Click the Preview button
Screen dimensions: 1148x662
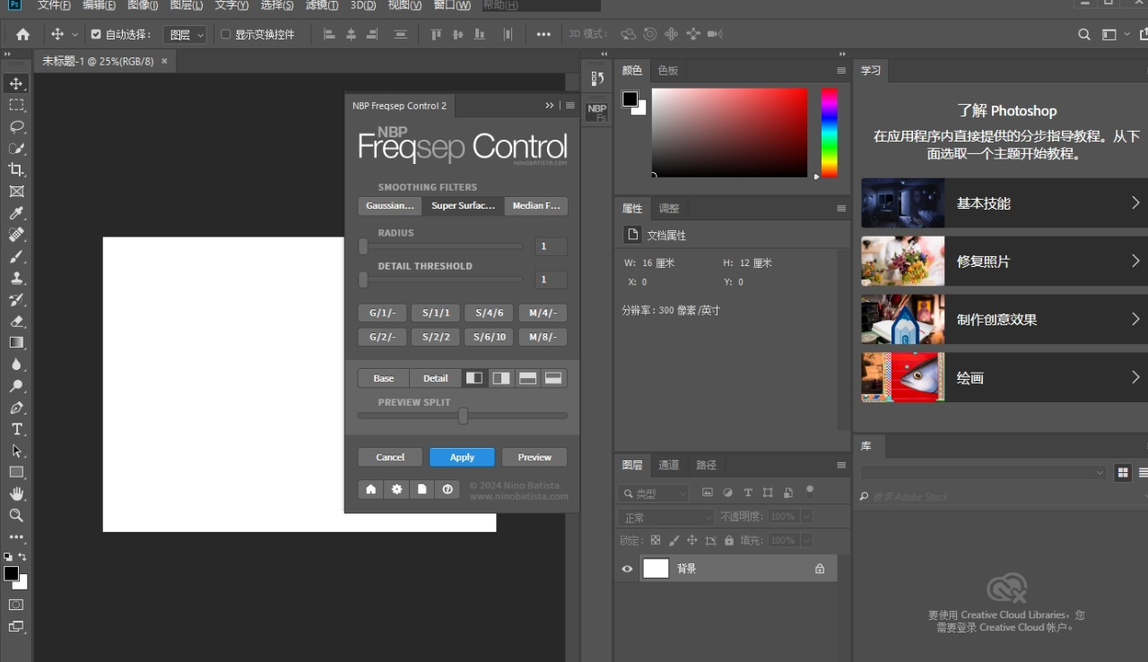pos(535,457)
